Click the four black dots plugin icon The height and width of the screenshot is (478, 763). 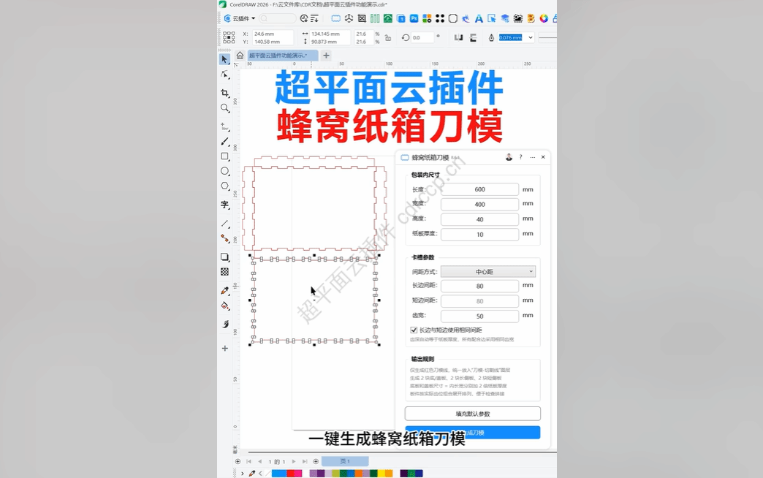coord(440,18)
